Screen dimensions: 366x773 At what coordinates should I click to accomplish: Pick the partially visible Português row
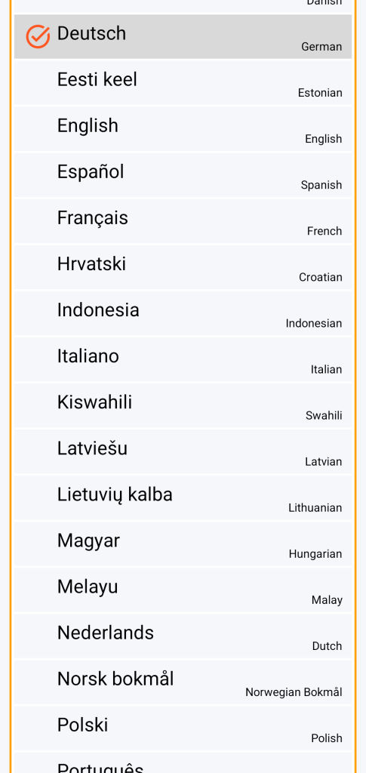pos(183,762)
